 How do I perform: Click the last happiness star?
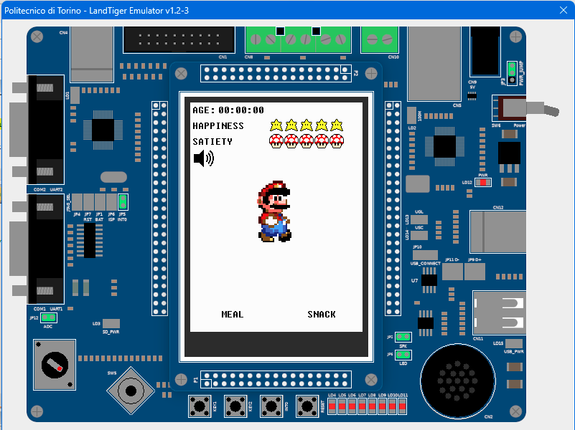pyautogui.click(x=337, y=125)
